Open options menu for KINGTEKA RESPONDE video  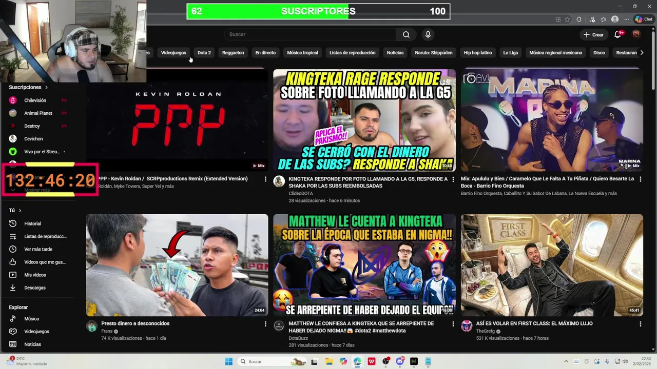click(x=453, y=179)
